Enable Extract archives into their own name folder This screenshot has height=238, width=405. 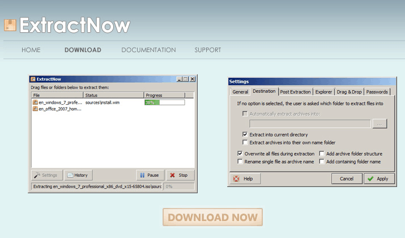(x=245, y=142)
